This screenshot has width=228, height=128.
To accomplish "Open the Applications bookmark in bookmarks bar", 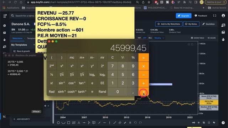I will [x=11, y=8].
